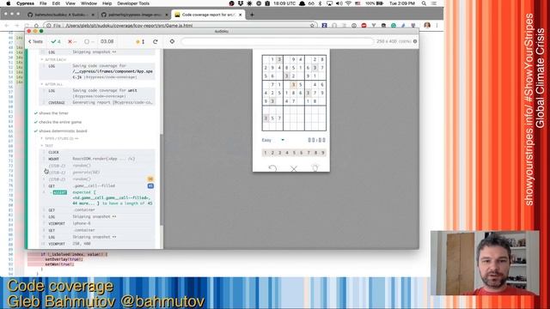
Task: Click 'setOverlay(true);' line in coverage report
Action: (64, 259)
